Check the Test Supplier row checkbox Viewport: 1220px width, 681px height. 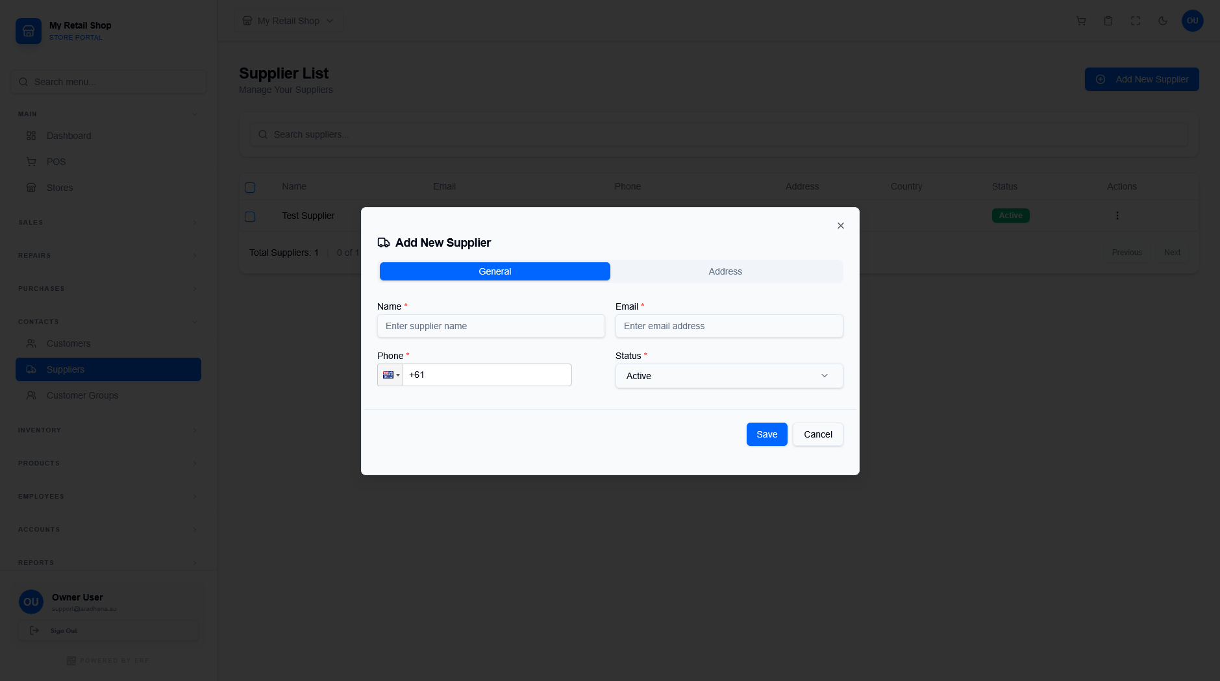pos(250,216)
